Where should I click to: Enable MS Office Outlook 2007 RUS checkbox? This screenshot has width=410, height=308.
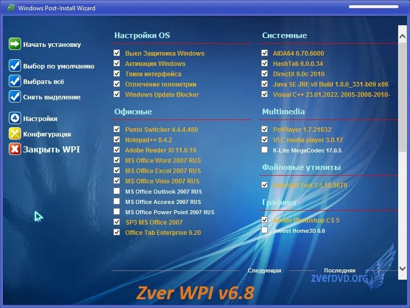(116, 191)
